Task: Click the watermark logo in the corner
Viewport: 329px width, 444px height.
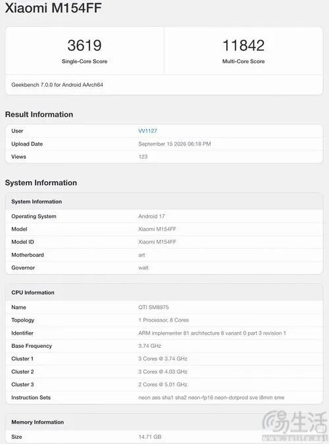Action: pyautogui.click(x=294, y=426)
